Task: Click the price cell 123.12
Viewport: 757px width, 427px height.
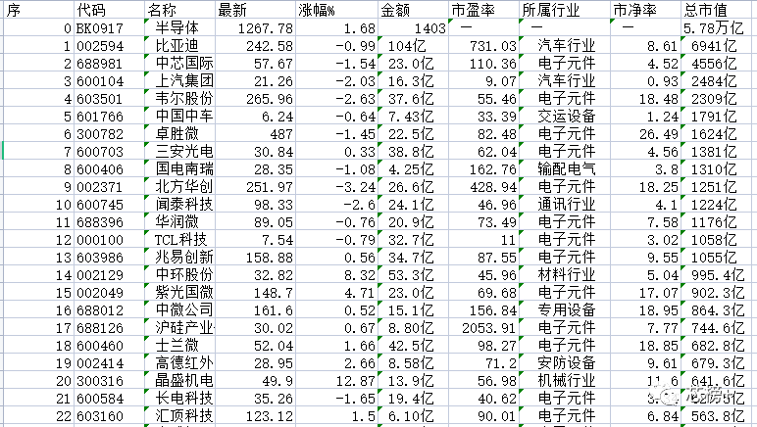Action: click(x=255, y=416)
